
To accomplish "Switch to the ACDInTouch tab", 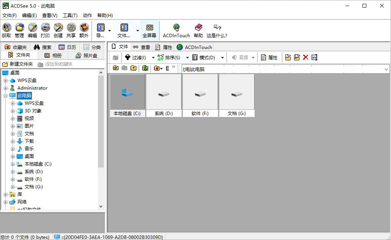I will coord(194,47).
